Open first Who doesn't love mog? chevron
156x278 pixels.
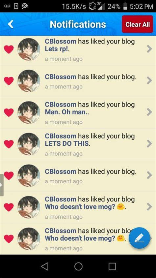(149, 207)
